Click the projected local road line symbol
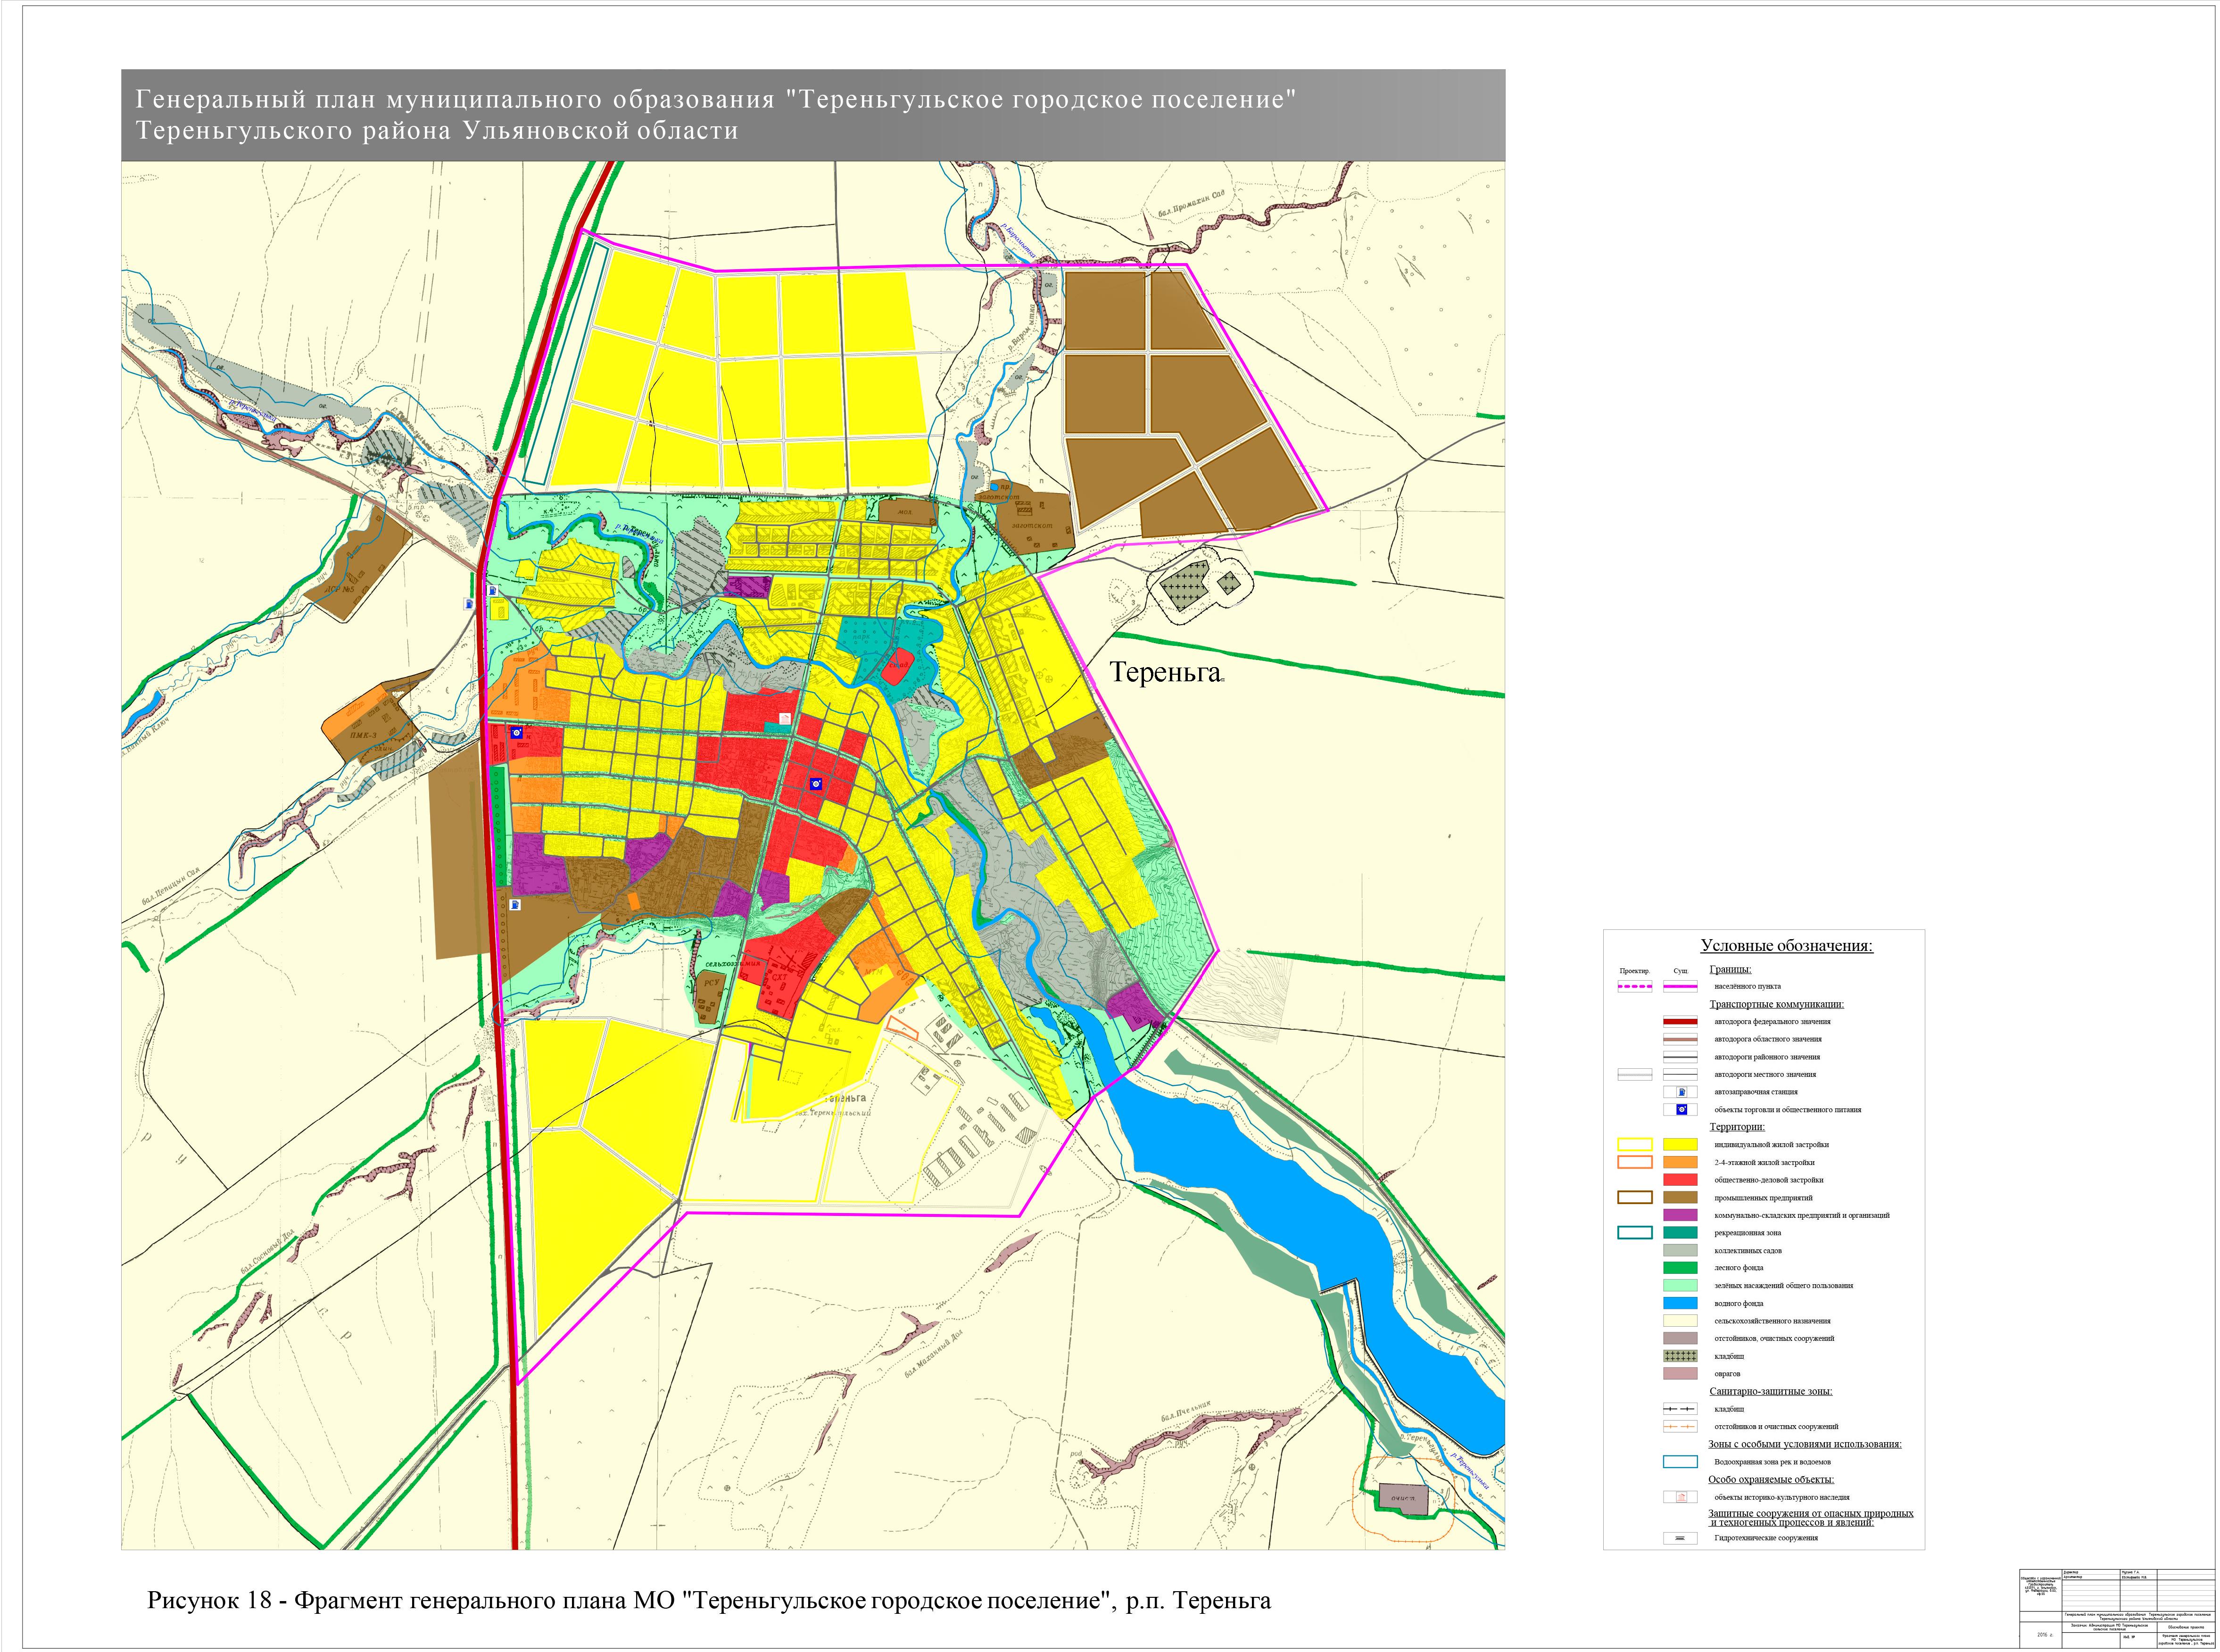Screen dimensions: 2220x1652 click(x=1634, y=1074)
